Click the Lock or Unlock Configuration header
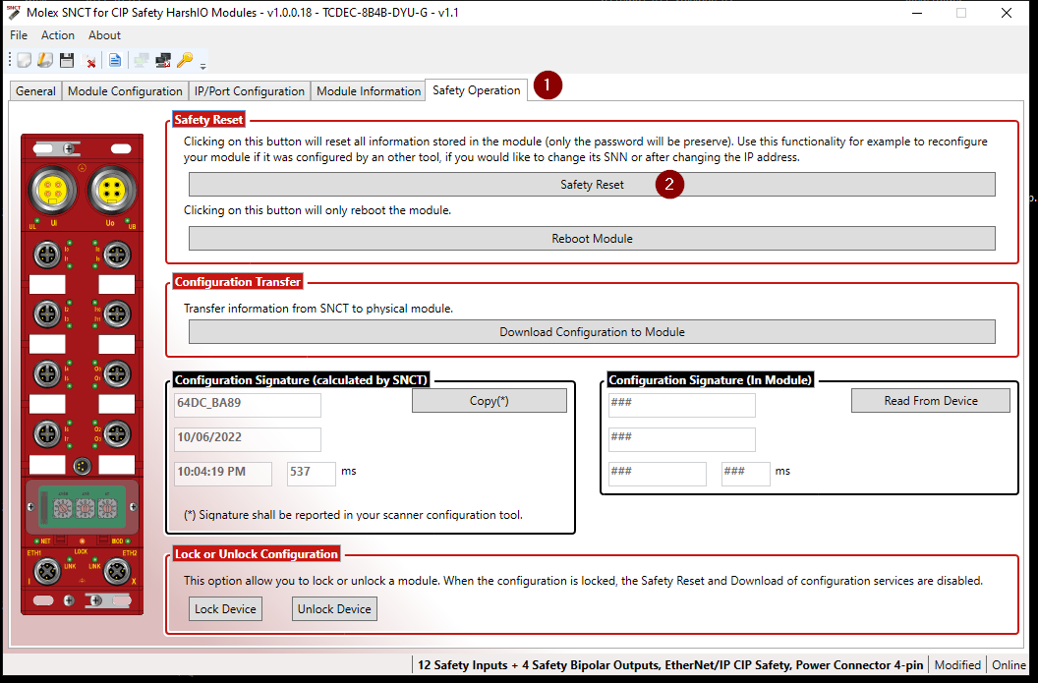 coord(257,554)
